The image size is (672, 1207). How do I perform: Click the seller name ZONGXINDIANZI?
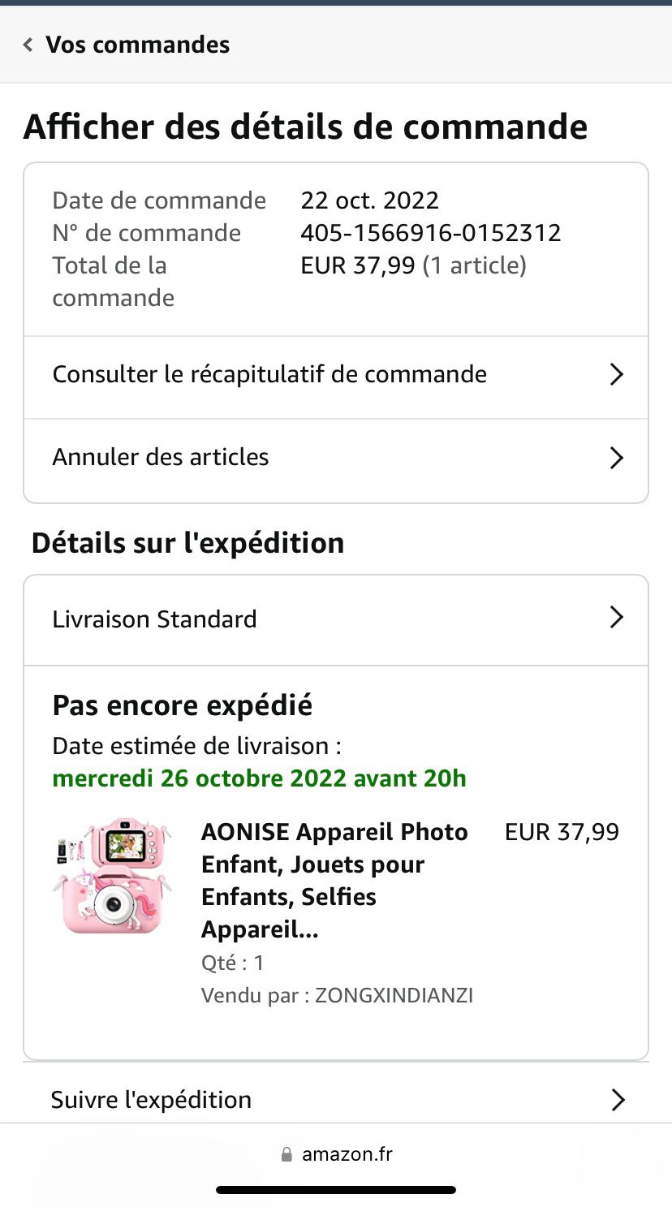click(x=394, y=995)
